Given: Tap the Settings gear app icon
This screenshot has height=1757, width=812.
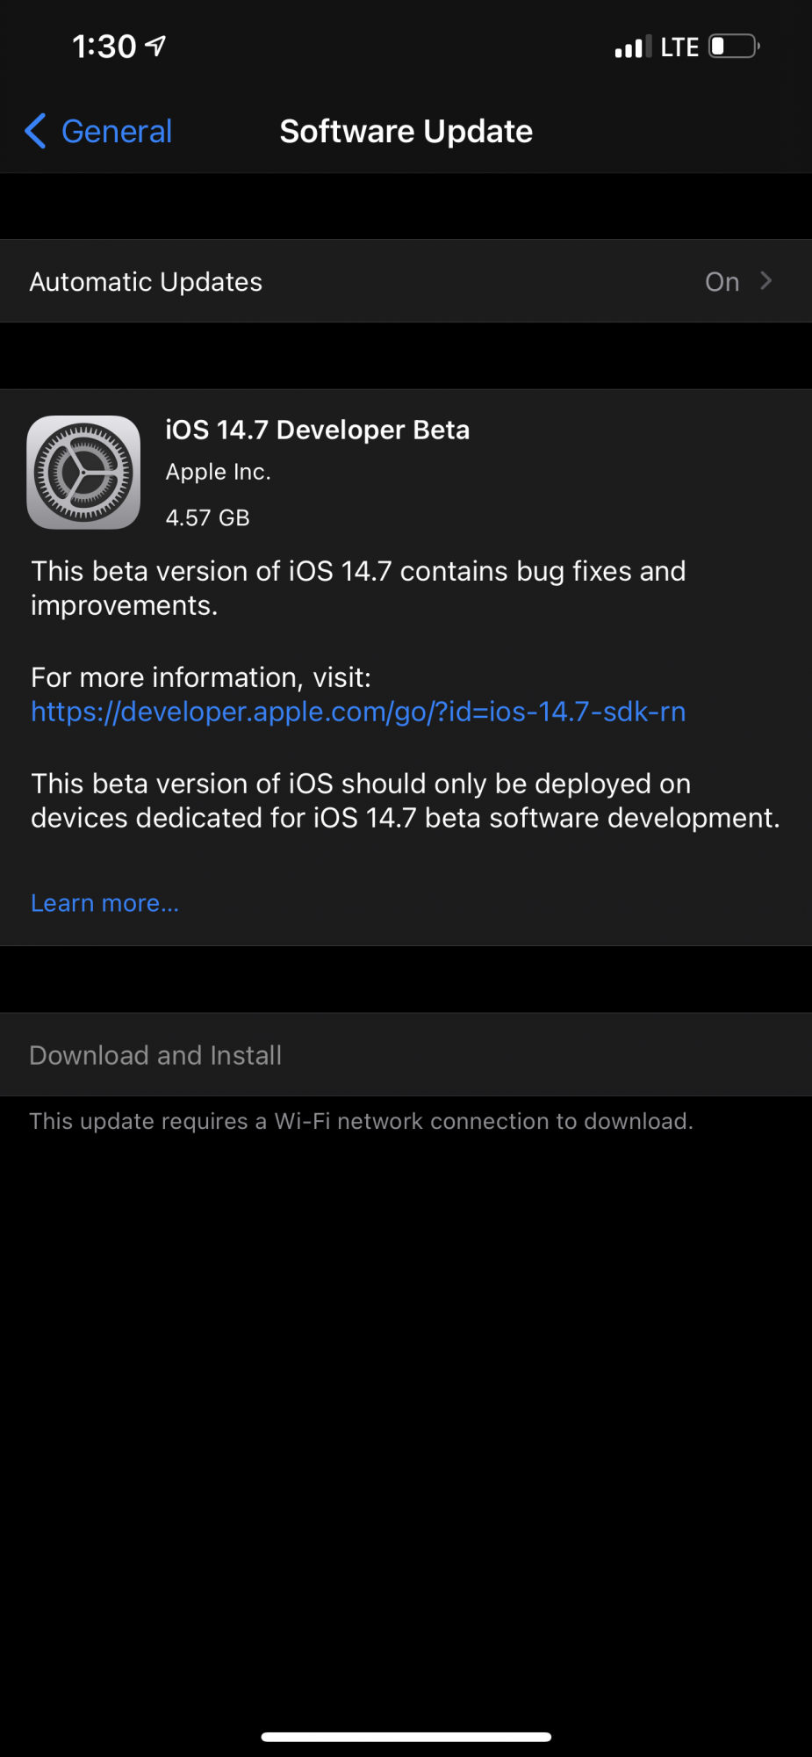Looking at the screenshot, I should 83,473.
